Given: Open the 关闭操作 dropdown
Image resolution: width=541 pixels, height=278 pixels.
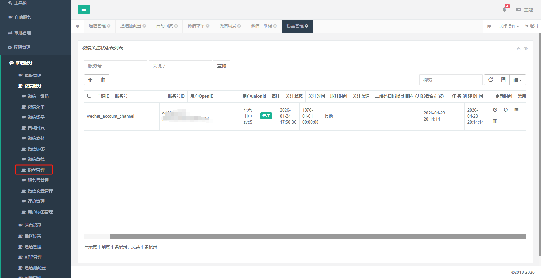Looking at the screenshot, I should 509,26.
